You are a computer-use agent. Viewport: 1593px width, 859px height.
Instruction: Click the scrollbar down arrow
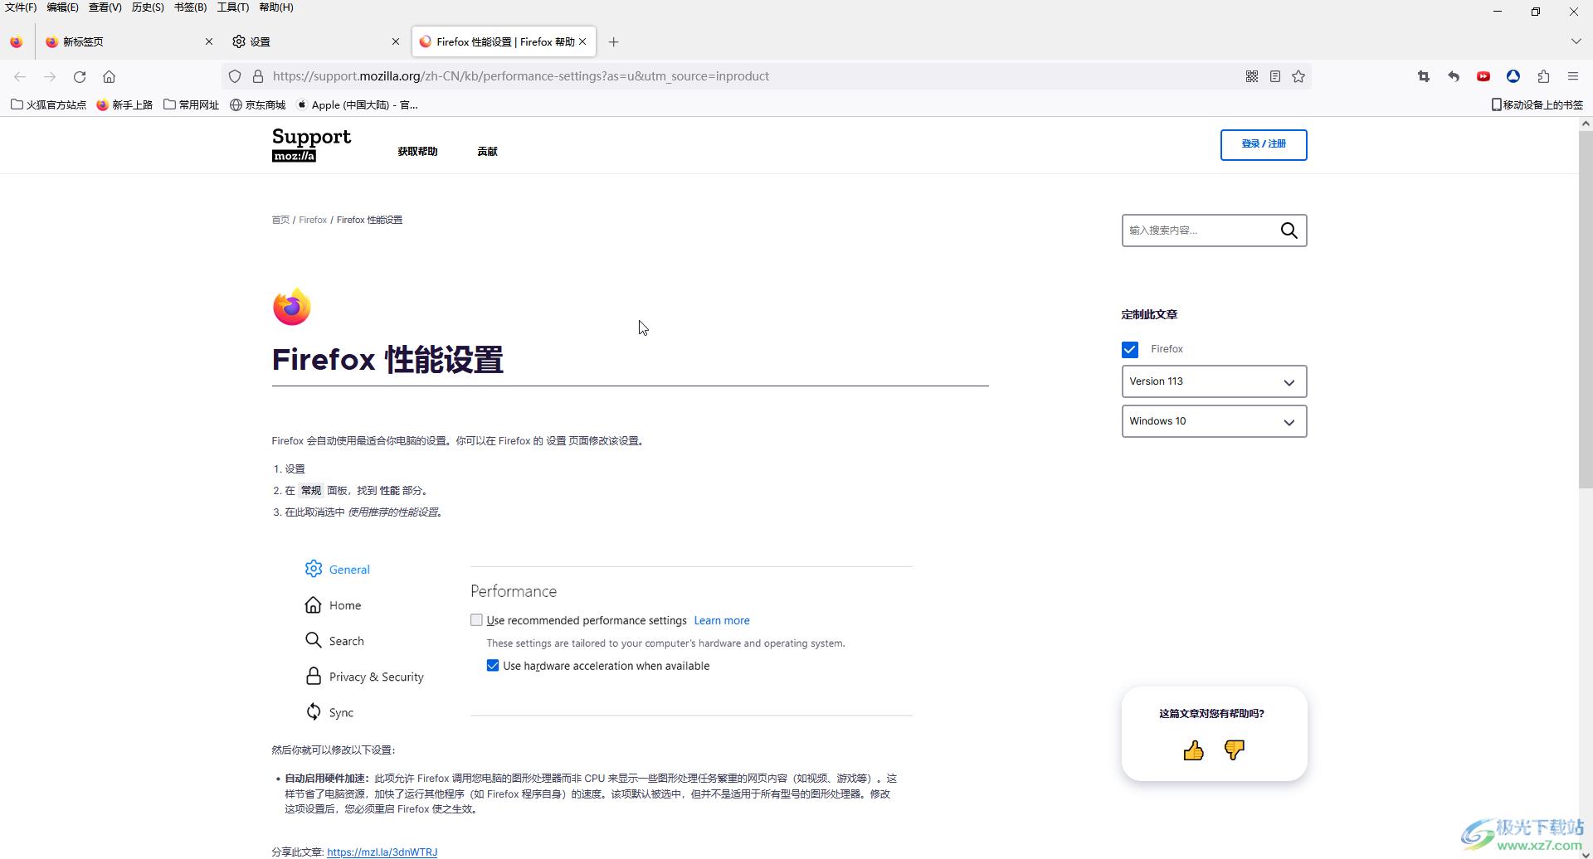pyautogui.click(x=1586, y=853)
